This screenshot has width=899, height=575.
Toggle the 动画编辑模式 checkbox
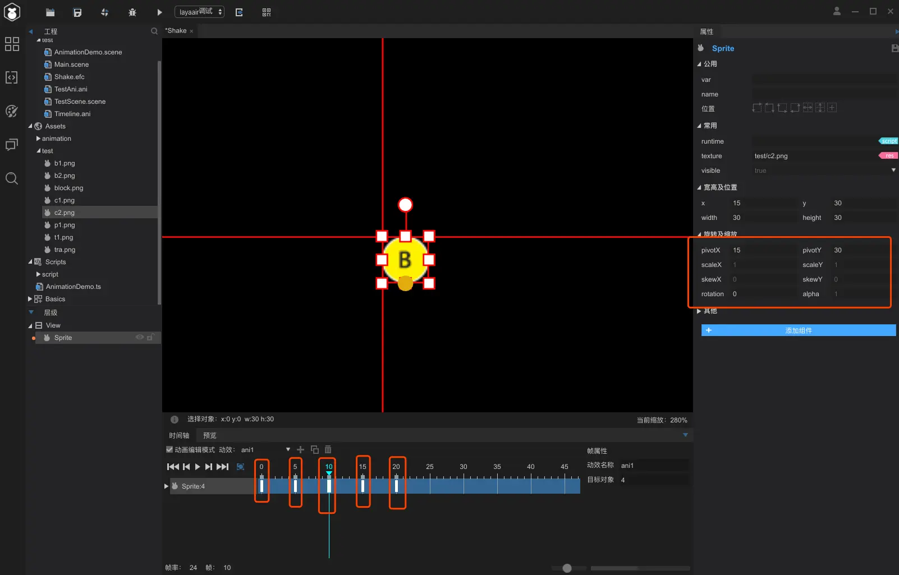[169, 449]
